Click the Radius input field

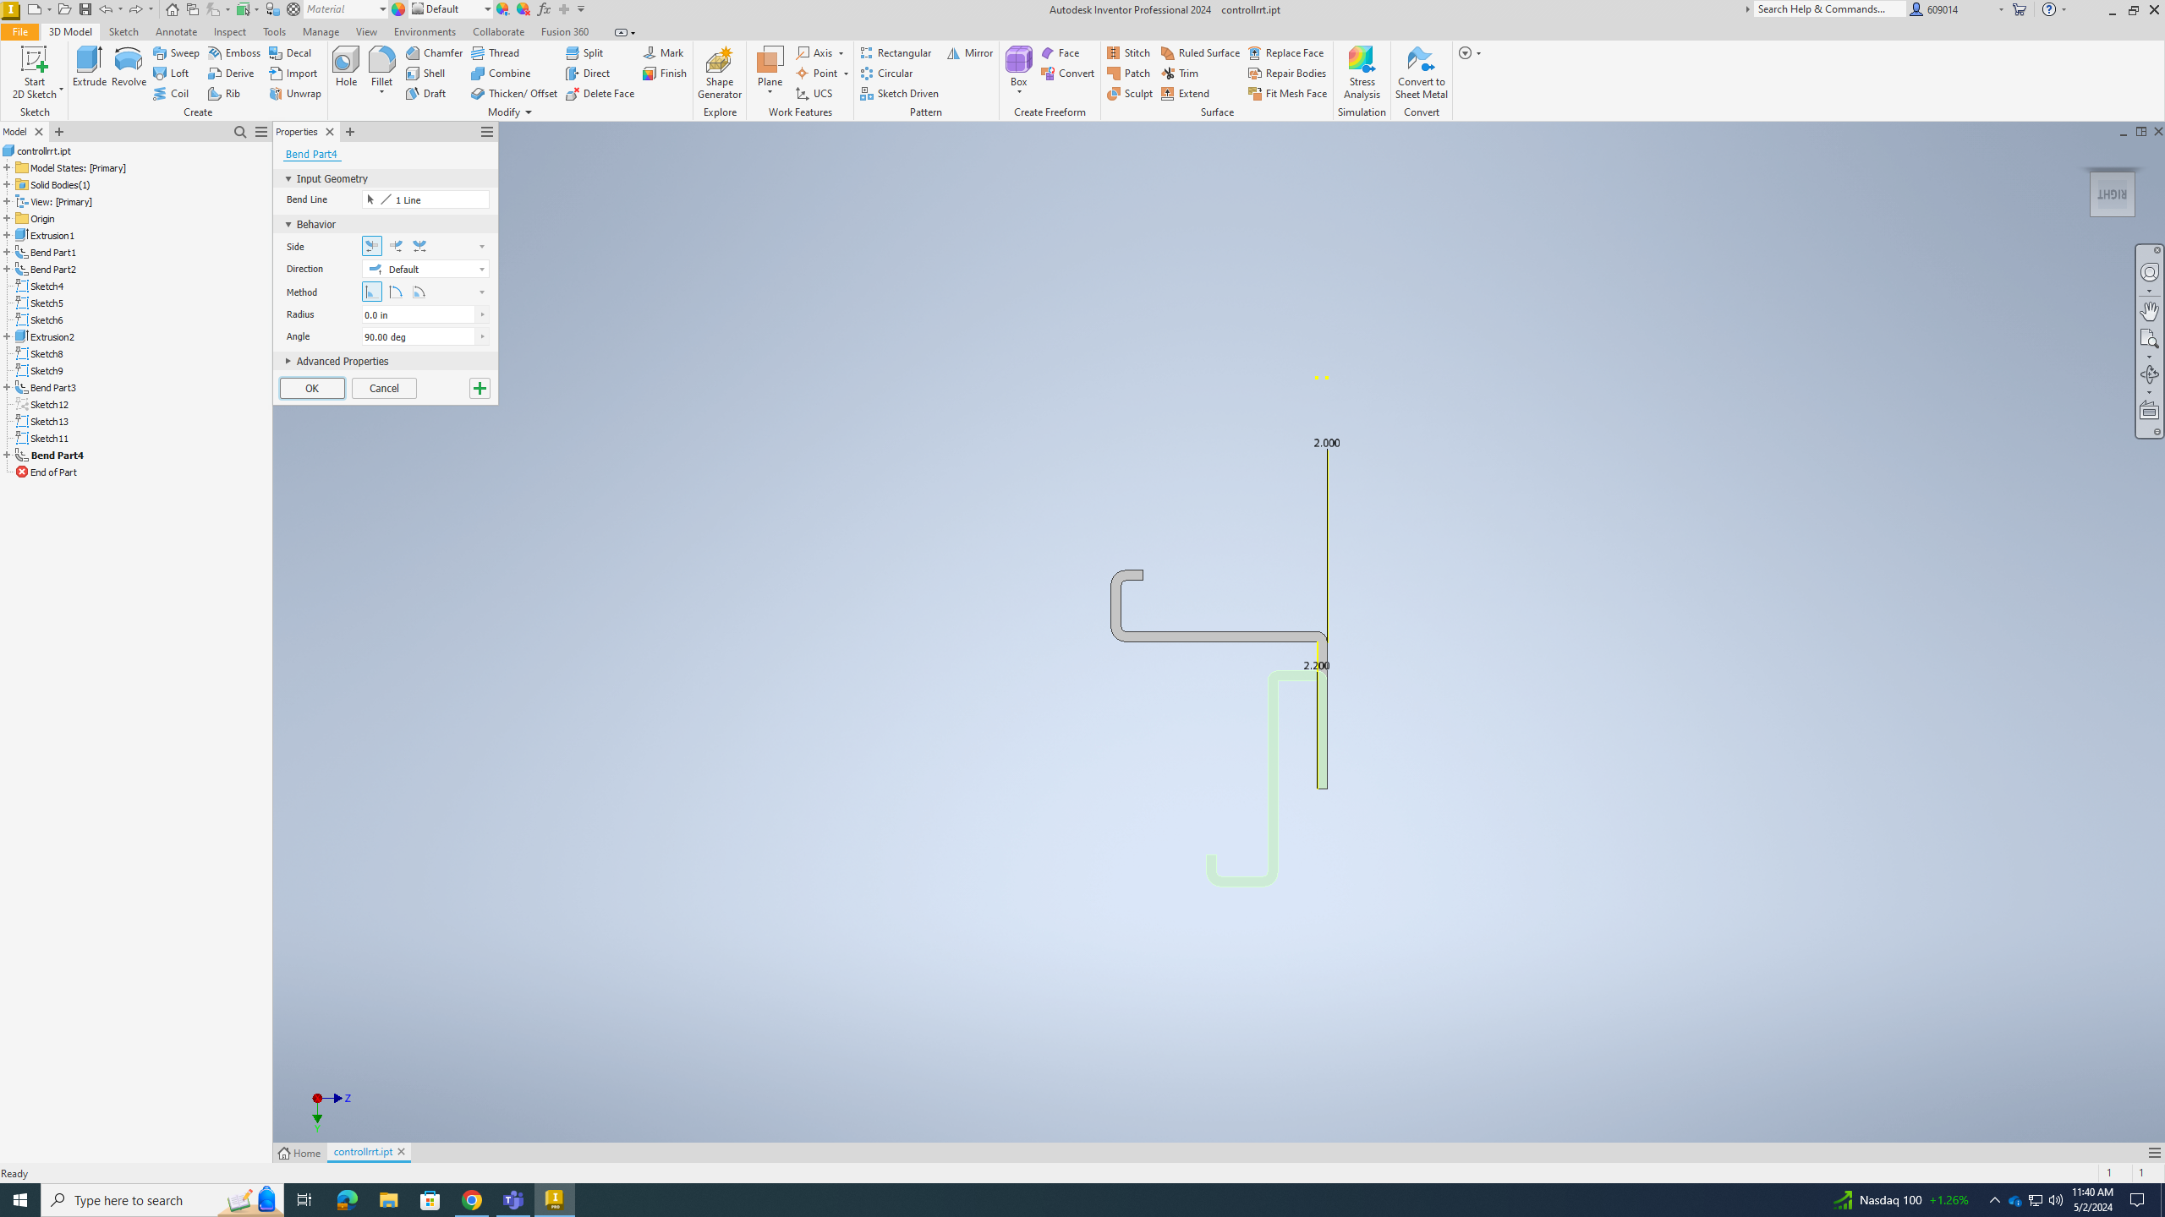click(x=419, y=314)
